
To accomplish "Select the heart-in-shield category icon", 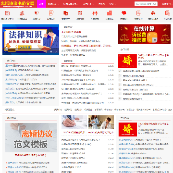I will 37,13.
